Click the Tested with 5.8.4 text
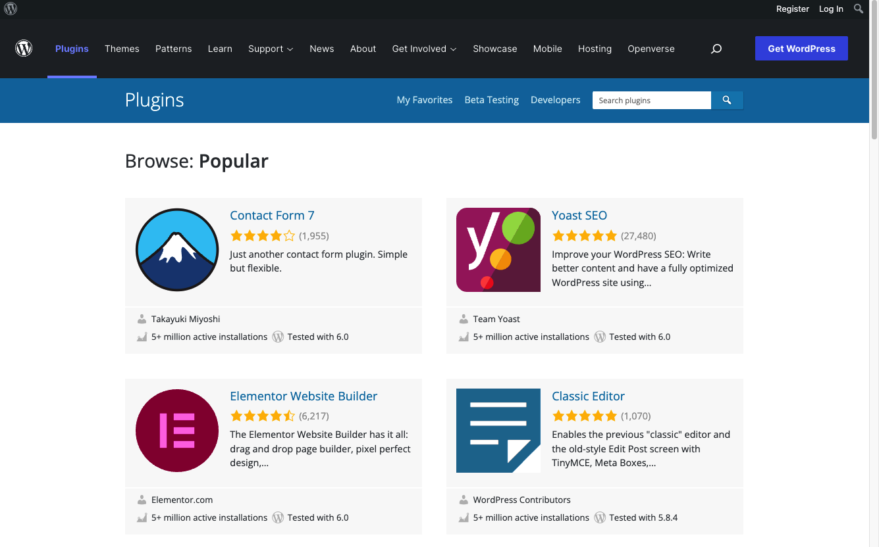Screen dimensions: 879x547 643,517
